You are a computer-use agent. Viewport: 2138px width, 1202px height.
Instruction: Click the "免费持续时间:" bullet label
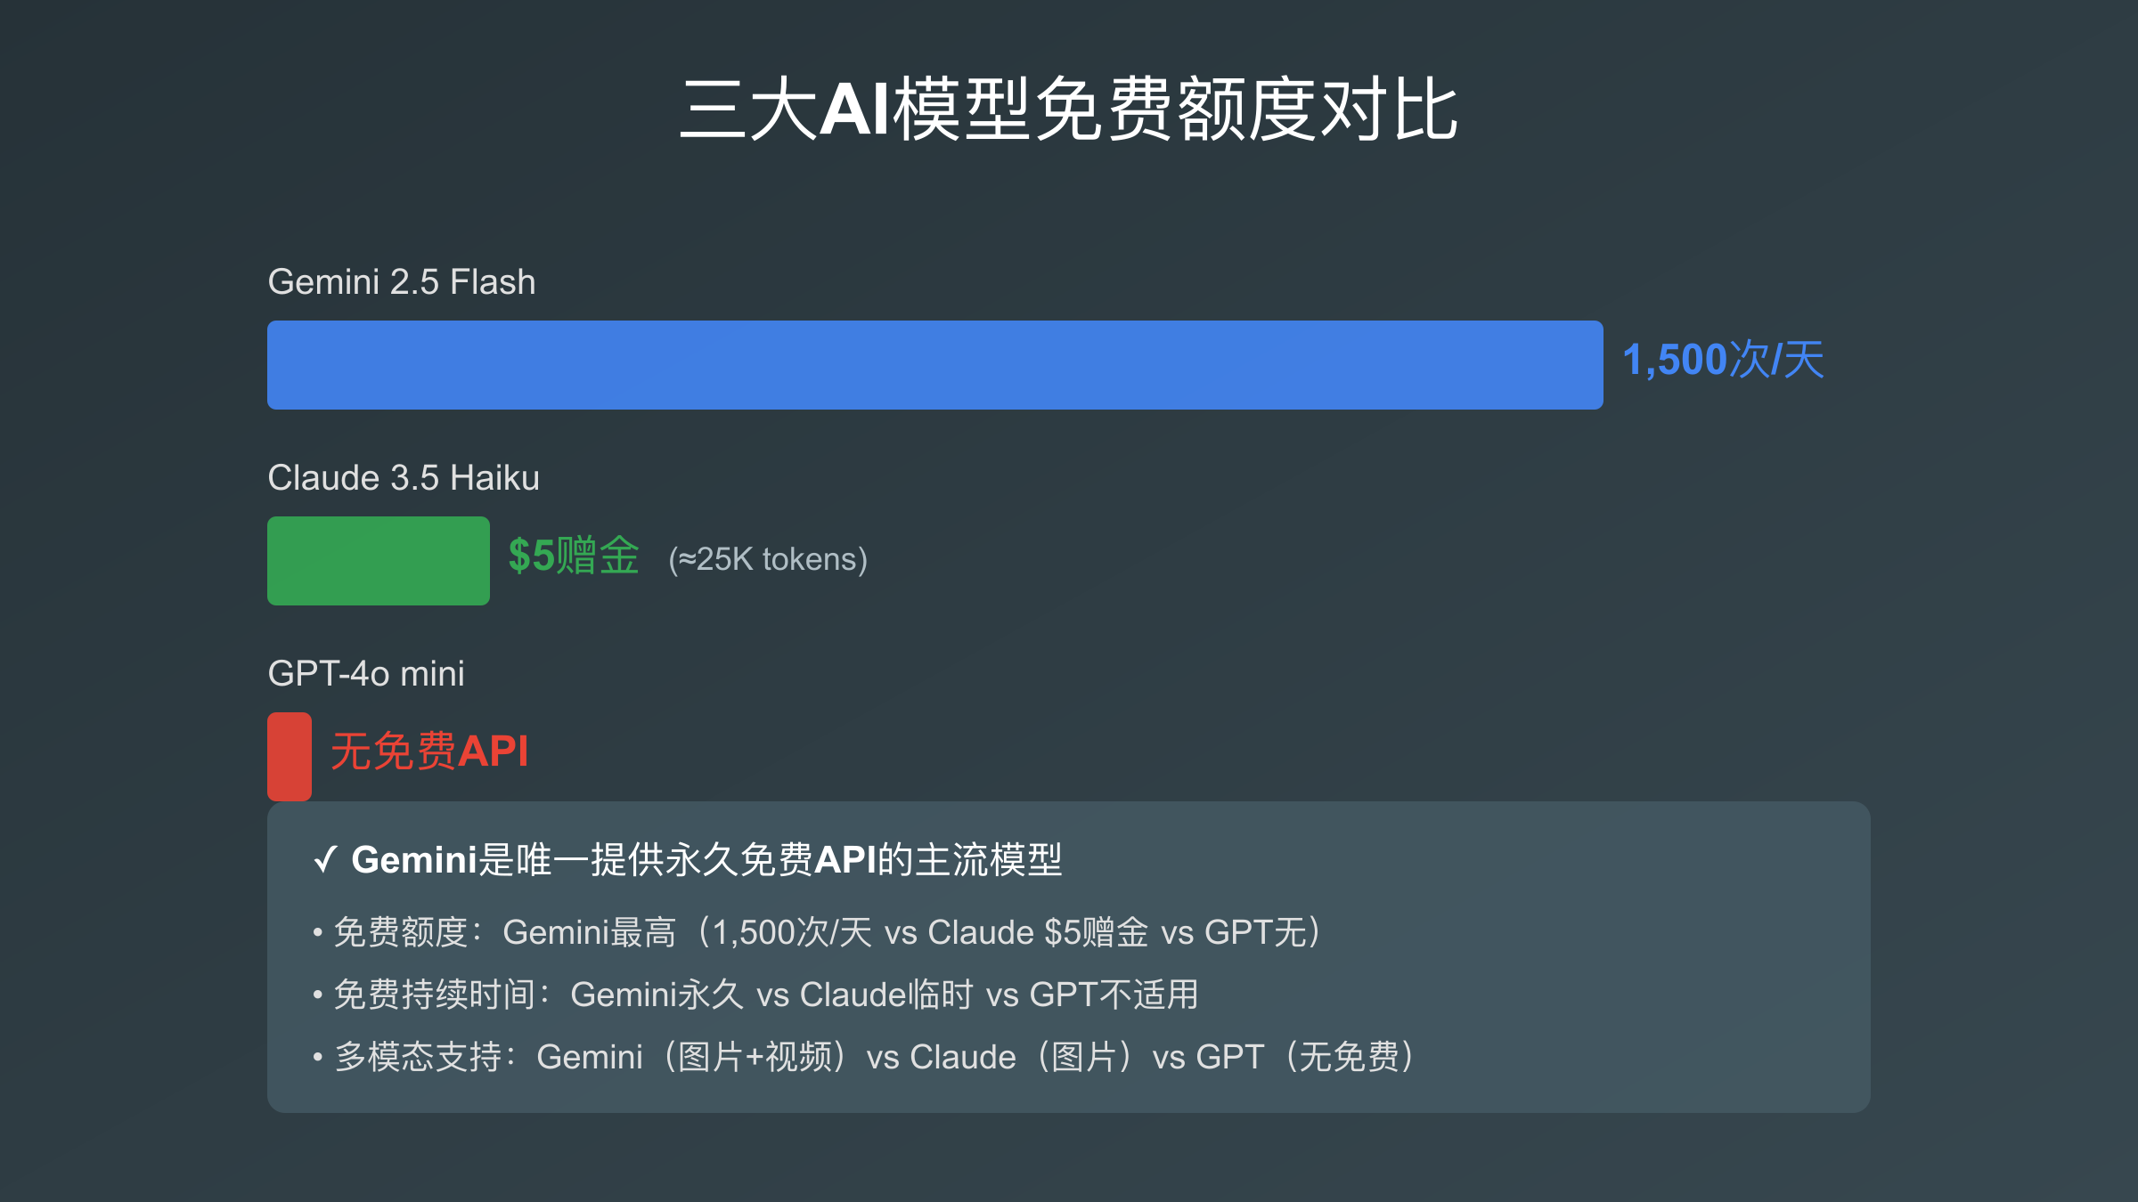[443, 995]
